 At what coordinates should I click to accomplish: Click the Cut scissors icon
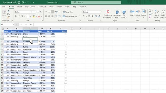tap(8, 11)
